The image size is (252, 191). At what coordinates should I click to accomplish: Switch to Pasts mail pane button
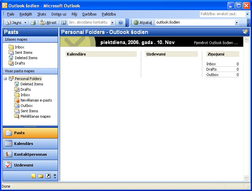tap(30, 133)
